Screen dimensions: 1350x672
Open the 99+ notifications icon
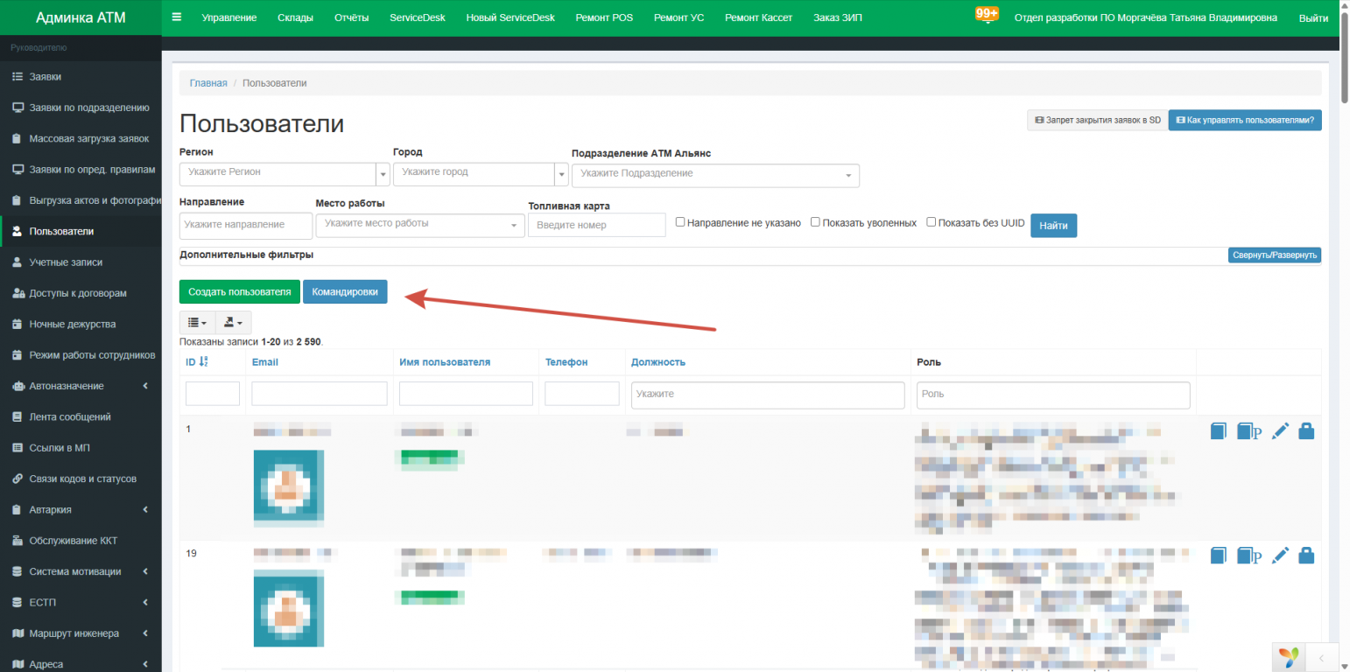point(987,16)
